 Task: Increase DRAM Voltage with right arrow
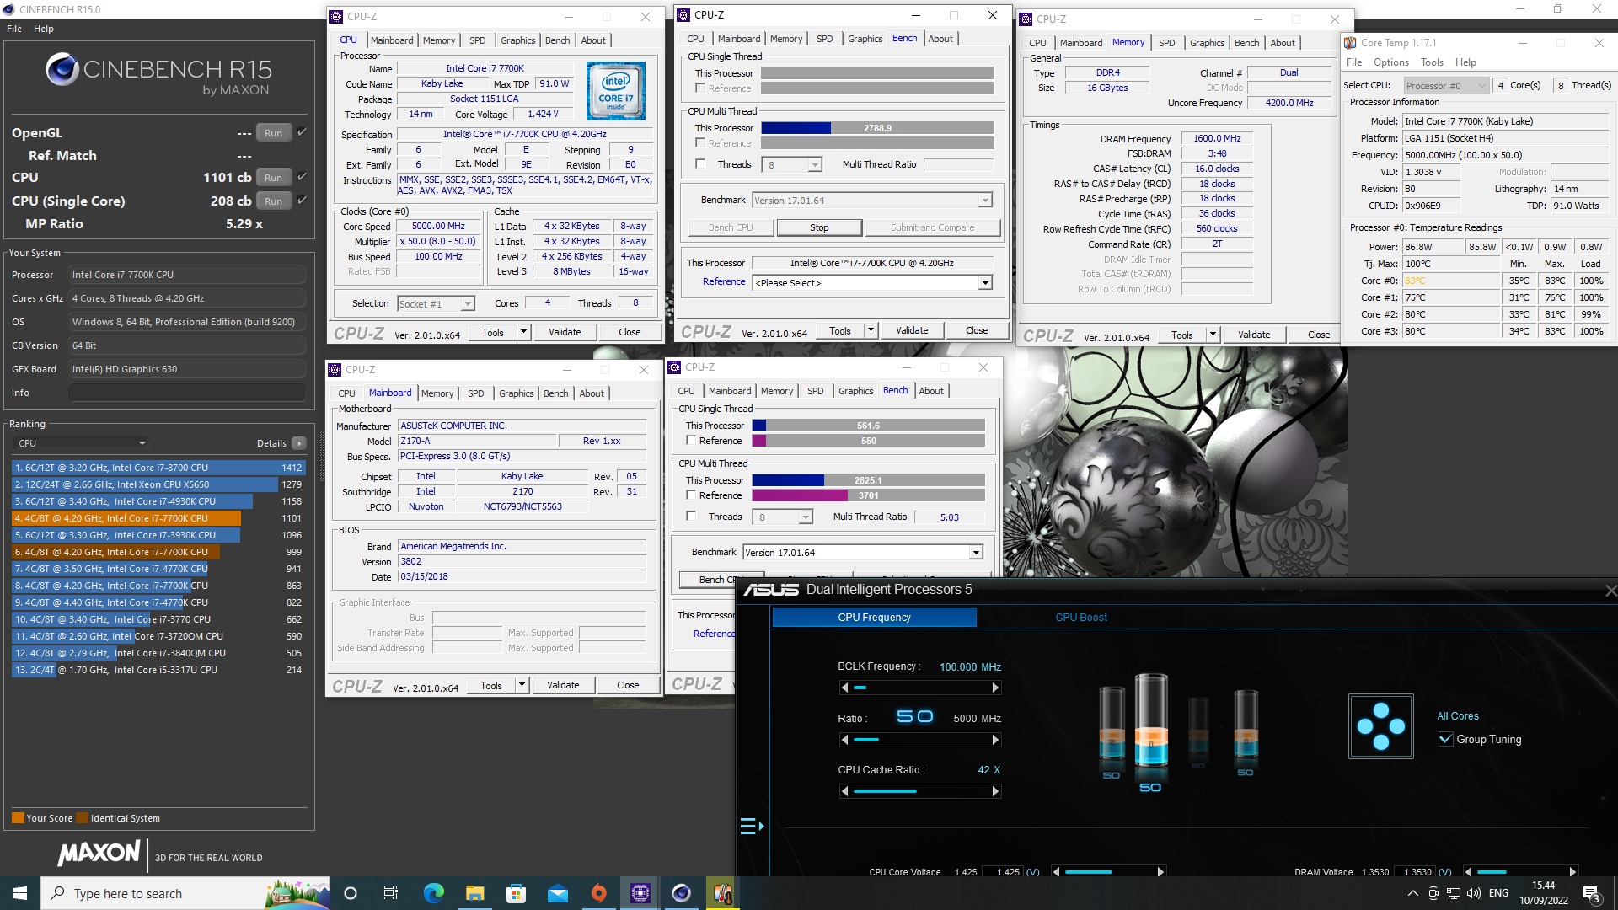pyautogui.click(x=1572, y=872)
